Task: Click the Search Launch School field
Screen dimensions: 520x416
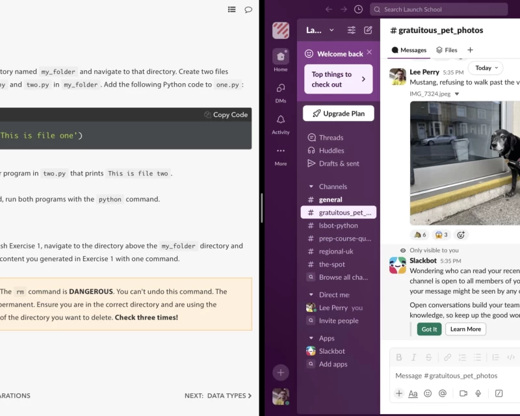Action: [439, 9]
